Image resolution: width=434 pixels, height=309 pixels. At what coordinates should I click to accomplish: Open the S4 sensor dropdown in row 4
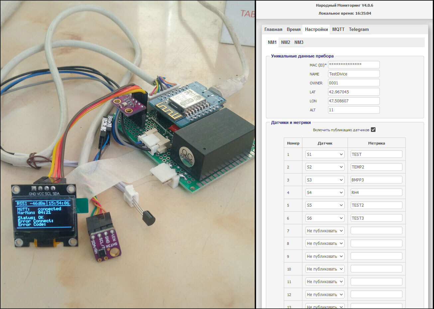point(325,192)
